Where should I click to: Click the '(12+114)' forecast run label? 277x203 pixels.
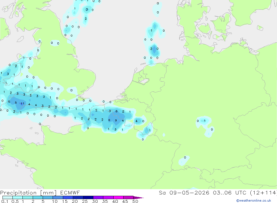pos(263,193)
